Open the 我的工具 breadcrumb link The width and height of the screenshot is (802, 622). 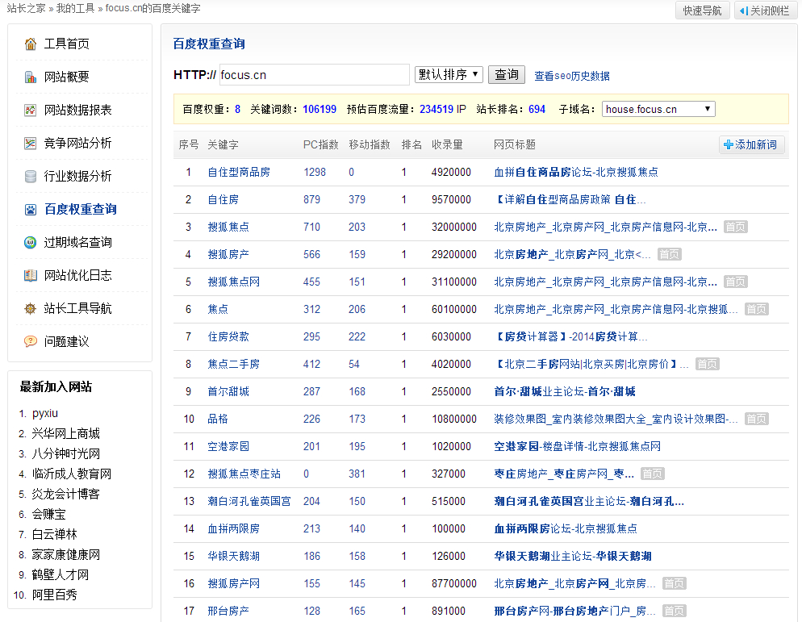75,8
